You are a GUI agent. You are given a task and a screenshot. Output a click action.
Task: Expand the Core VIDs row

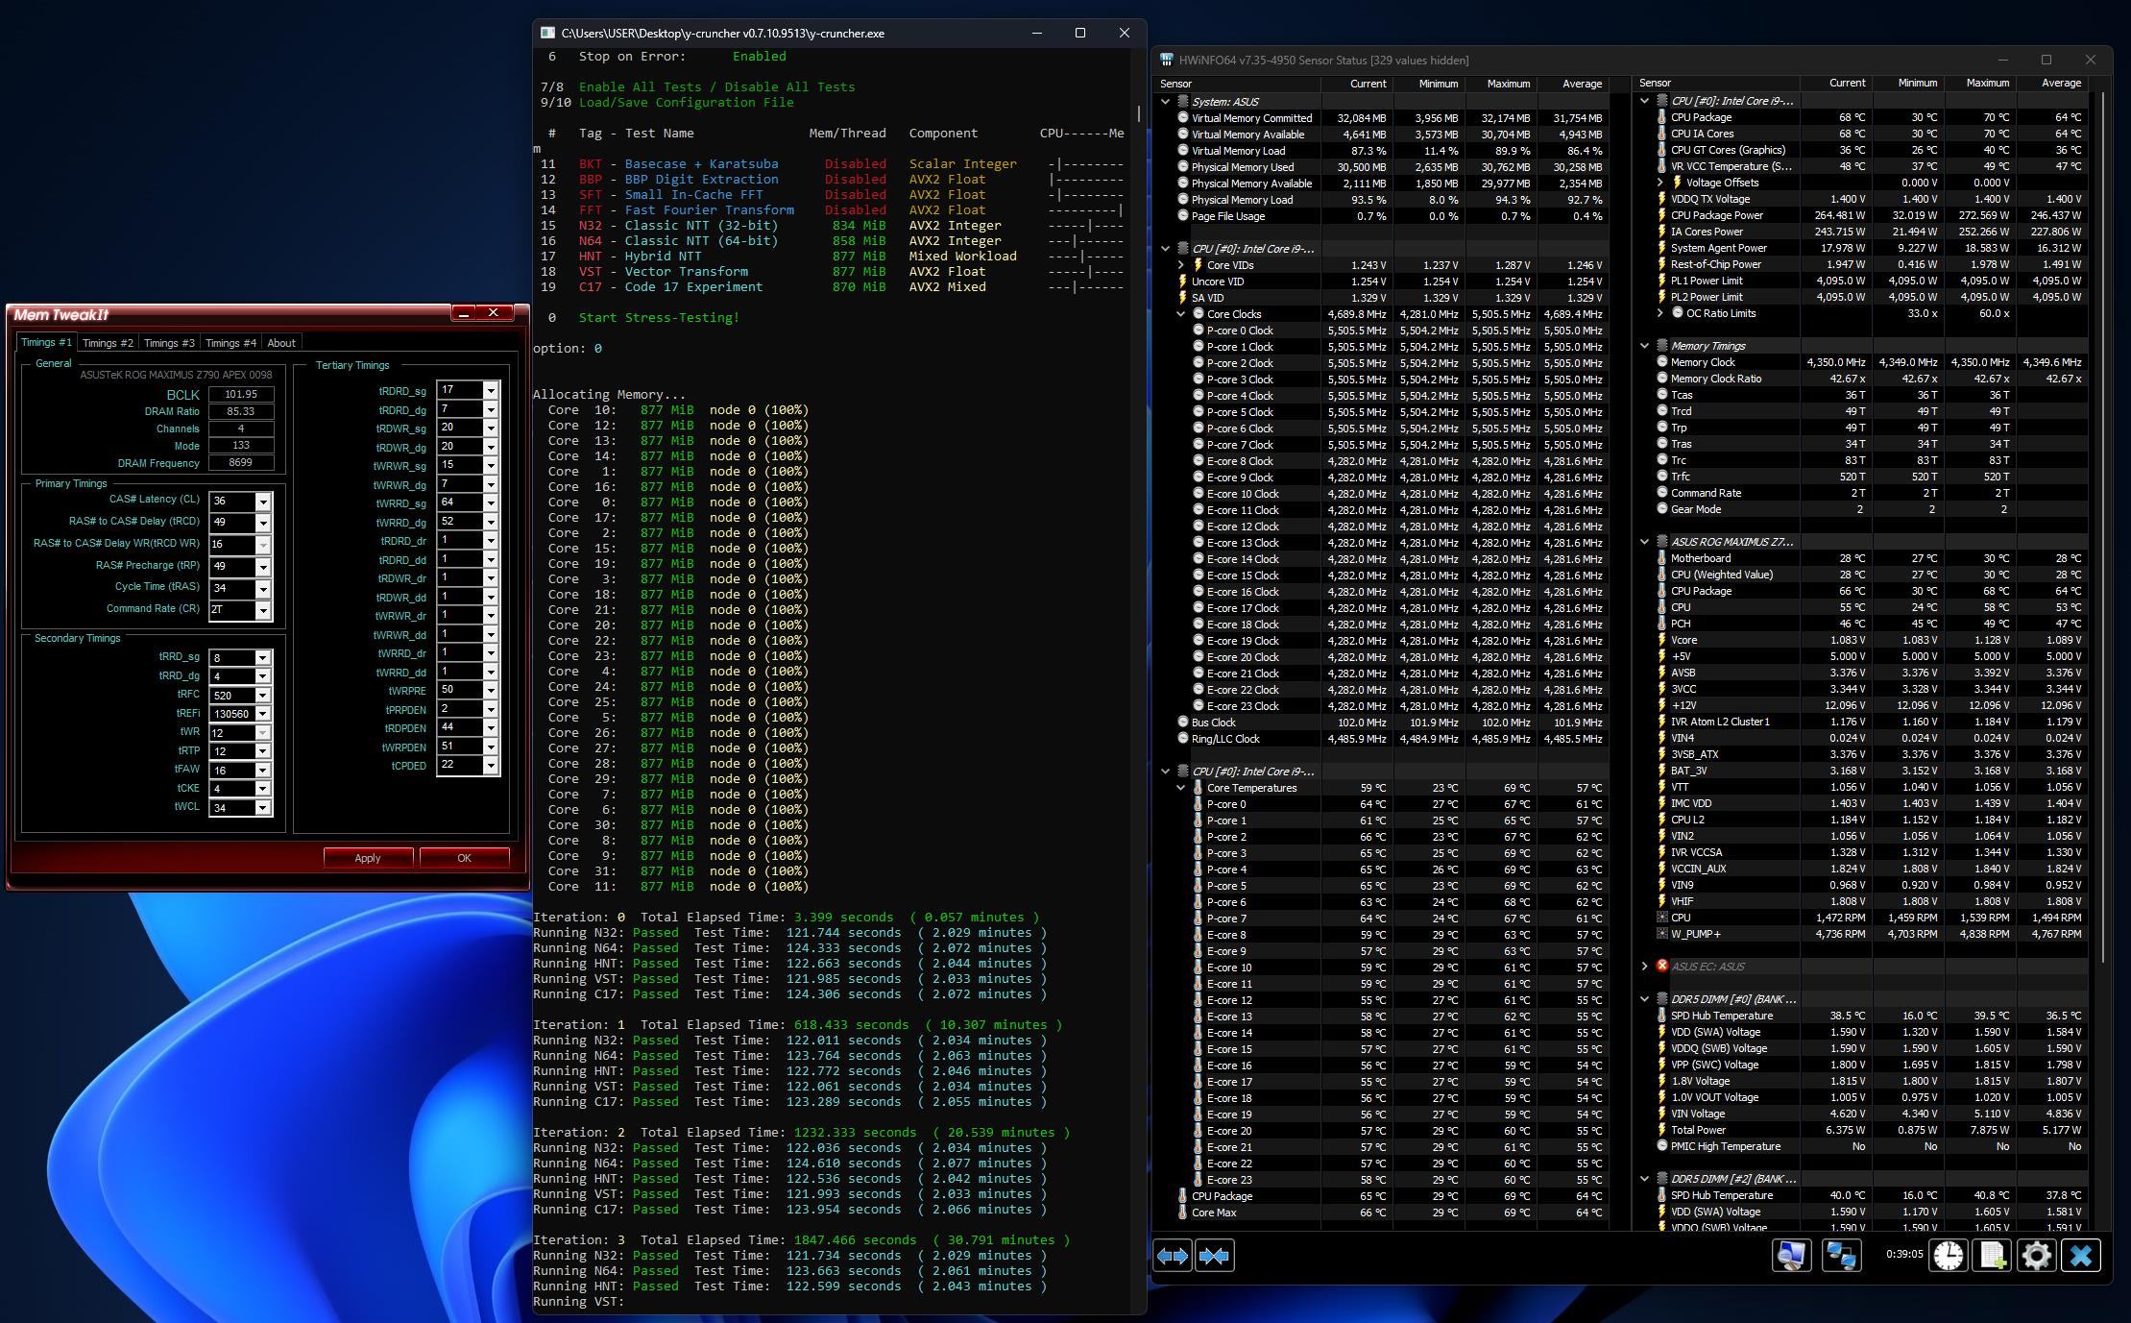point(1181,265)
